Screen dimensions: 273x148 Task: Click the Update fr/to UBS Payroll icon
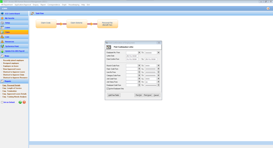click(x=2, y=51)
